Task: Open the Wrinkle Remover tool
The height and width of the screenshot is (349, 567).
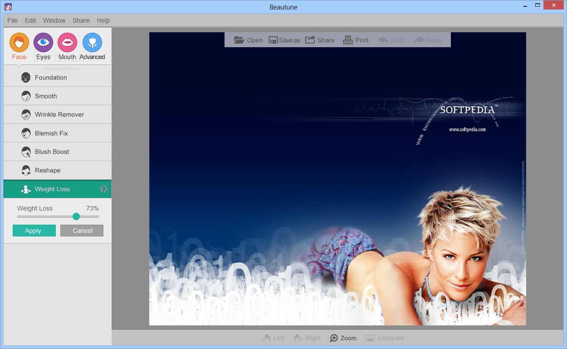Action: 57,115
